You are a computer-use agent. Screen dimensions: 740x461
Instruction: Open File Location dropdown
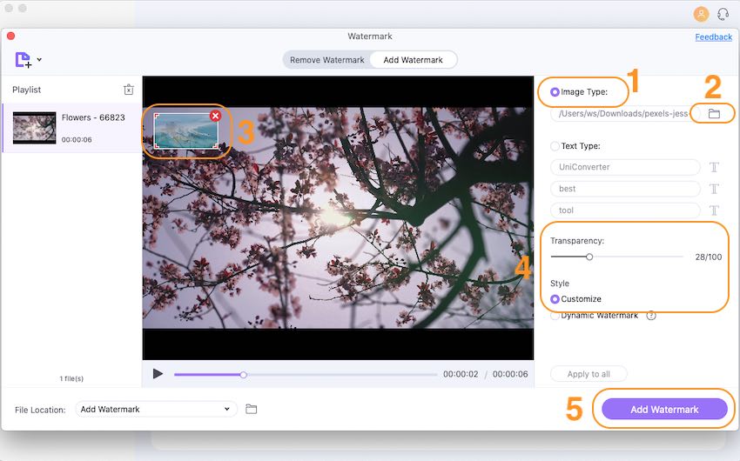click(x=156, y=409)
